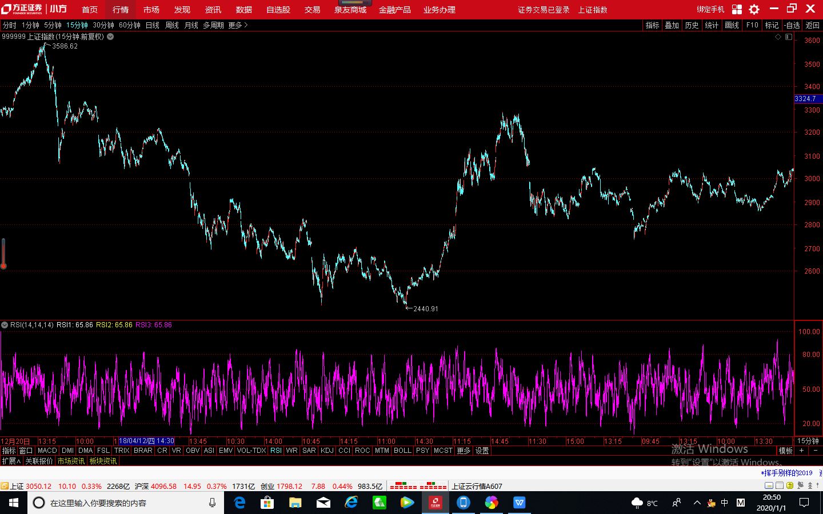Open 更多 indicators list in indicator bar
Image resolution: width=823 pixels, height=514 pixels.
point(464,451)
